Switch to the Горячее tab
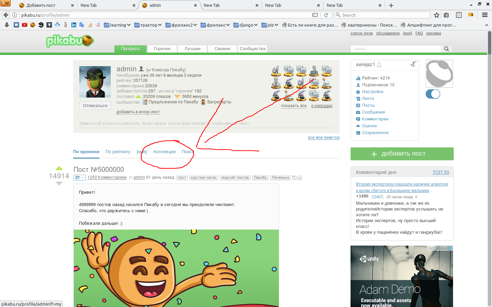The width and height of the screenshot is (492, 307). tap(162, 49)
